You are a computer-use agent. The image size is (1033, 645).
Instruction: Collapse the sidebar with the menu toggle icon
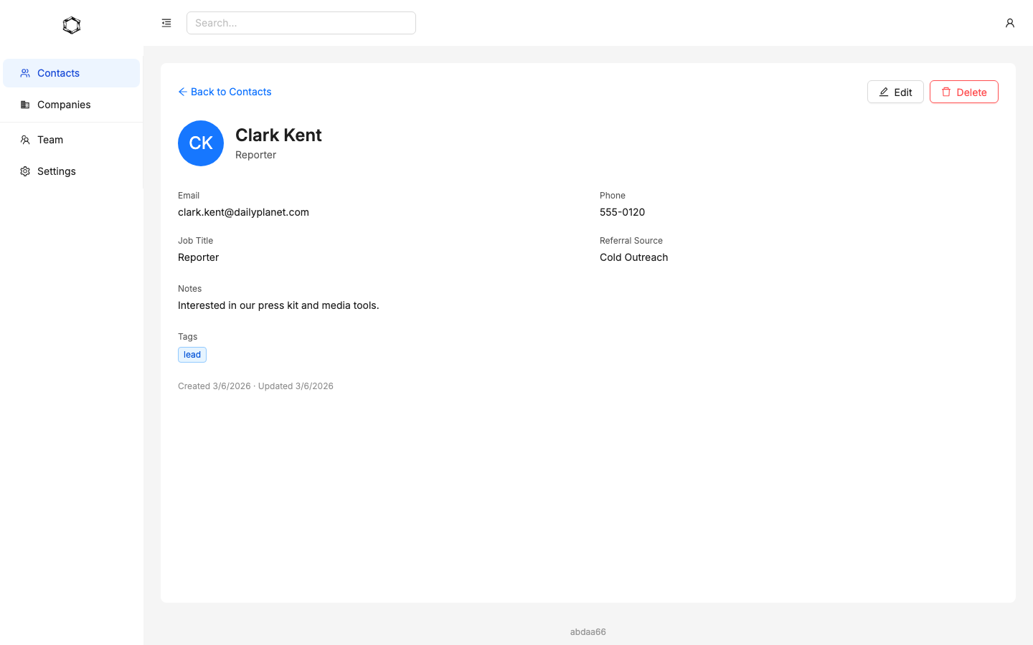166,23
